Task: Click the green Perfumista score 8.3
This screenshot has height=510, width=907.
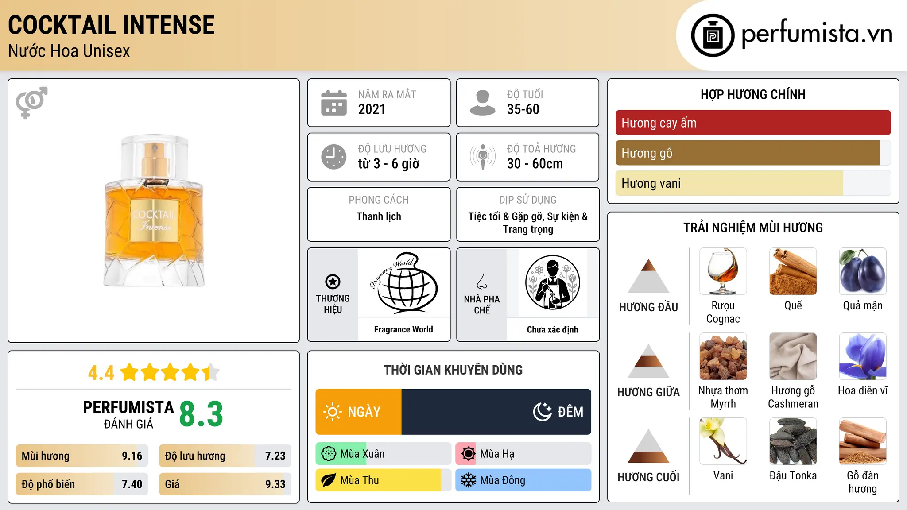Action: (x=201, y=414)
